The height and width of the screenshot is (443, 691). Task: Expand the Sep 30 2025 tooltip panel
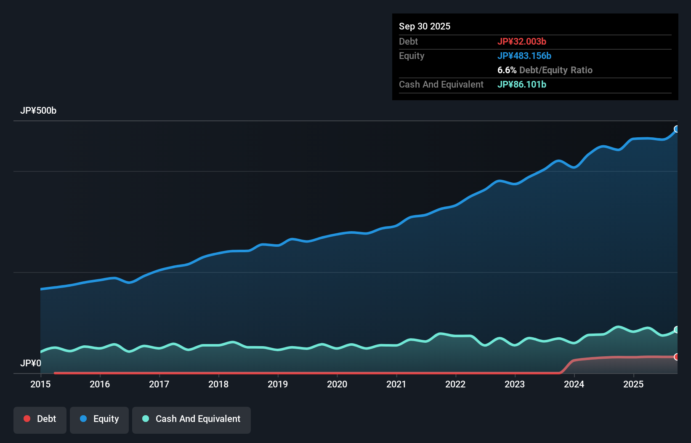(x=425, y=26)
